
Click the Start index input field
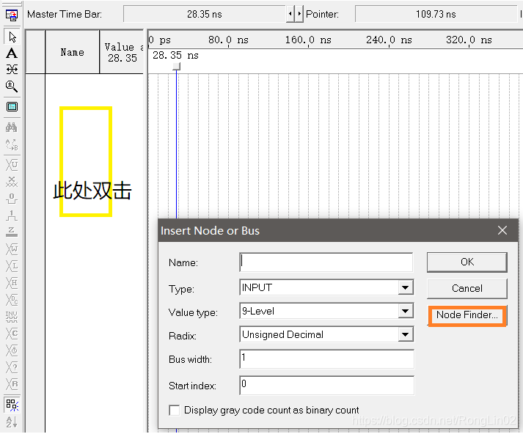click(326, 386)
